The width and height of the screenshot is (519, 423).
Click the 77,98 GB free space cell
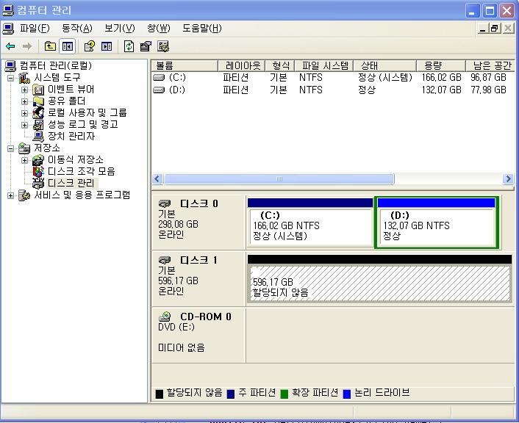point(489,90)
